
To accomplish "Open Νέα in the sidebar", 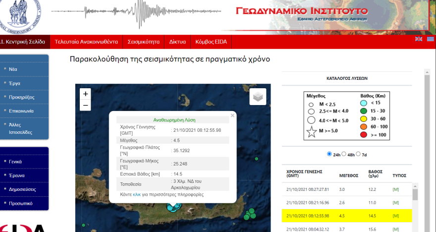I will (x=13, y=69).
